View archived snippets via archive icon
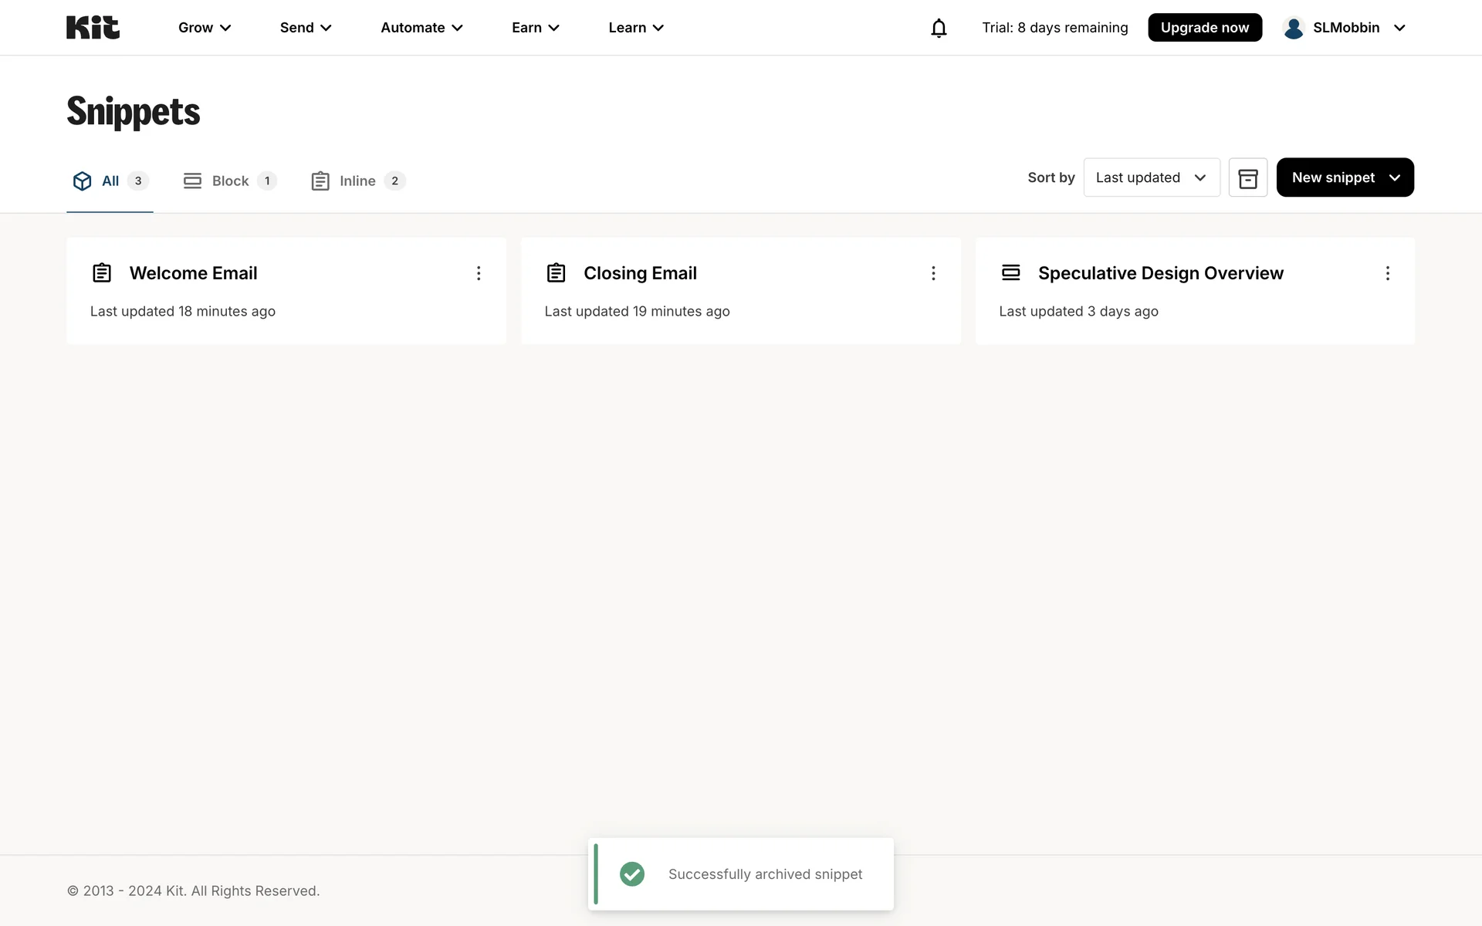 pyautogui.click(x=1247, y=177)
